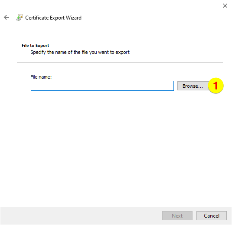Click the horizontal separator line under the description
This screenshot has width=232, height=225.
point(120,63)
